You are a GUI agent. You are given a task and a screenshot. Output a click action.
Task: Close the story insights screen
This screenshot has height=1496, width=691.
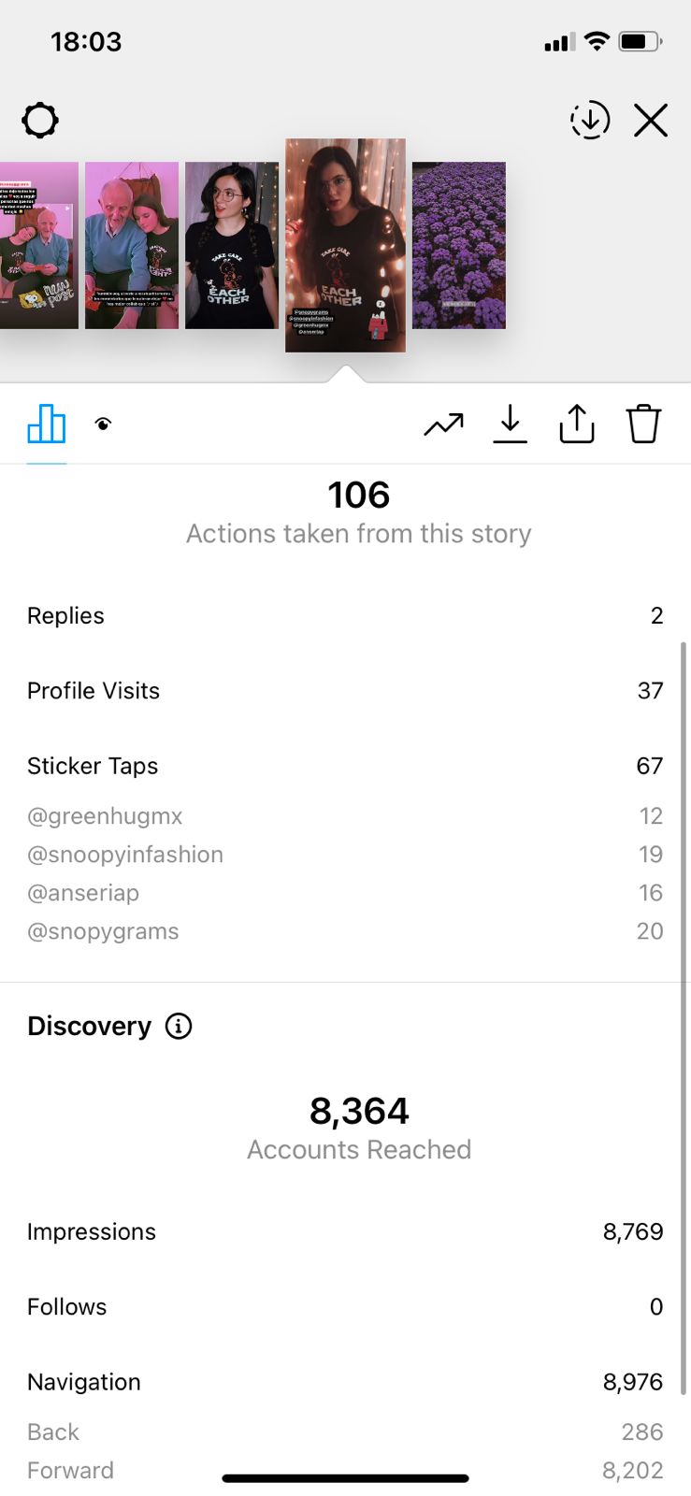[x=651, y=121]
